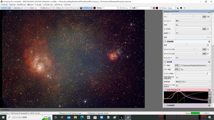Viewport: 214px width, 120px height.
Task: Click the zoom magnifier icon in the toolbar
Action: pyautogui.click(x=181, y=8)
